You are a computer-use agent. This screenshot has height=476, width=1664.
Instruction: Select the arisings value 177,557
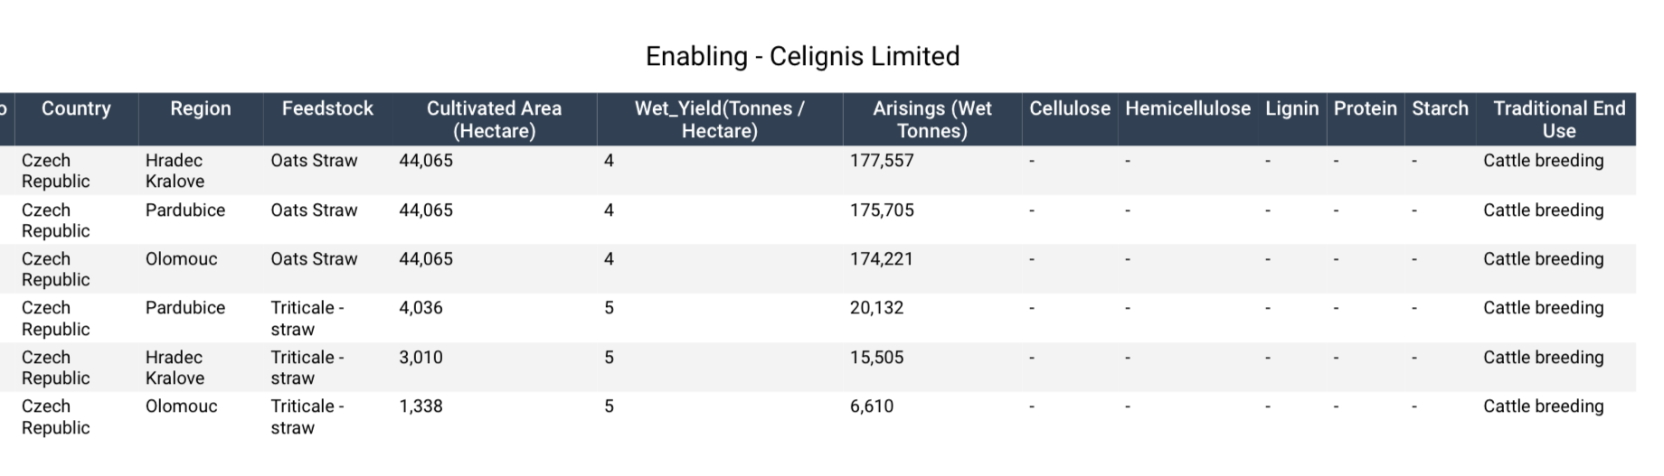point(882,161)
